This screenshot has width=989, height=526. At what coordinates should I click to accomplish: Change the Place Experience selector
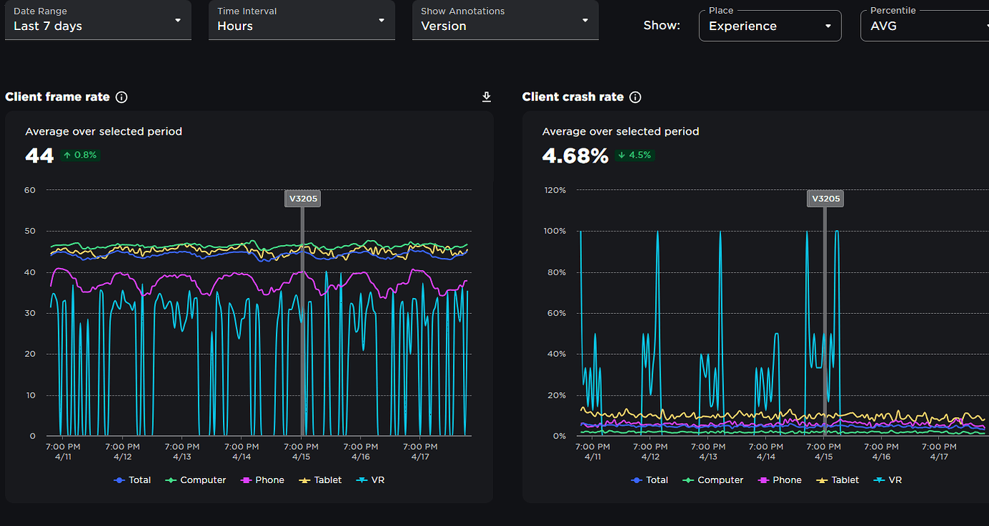(770, 26)
